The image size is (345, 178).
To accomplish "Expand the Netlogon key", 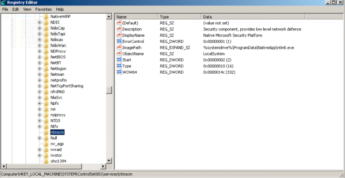I will click(x=39, y=69).
